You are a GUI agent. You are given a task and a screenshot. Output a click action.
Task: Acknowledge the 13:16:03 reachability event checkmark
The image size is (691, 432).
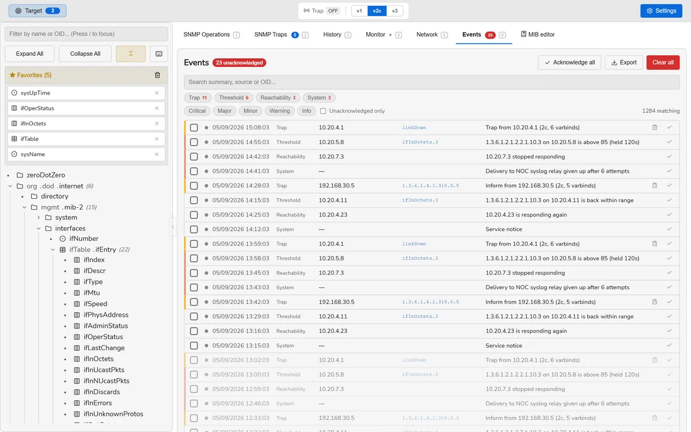669,331
